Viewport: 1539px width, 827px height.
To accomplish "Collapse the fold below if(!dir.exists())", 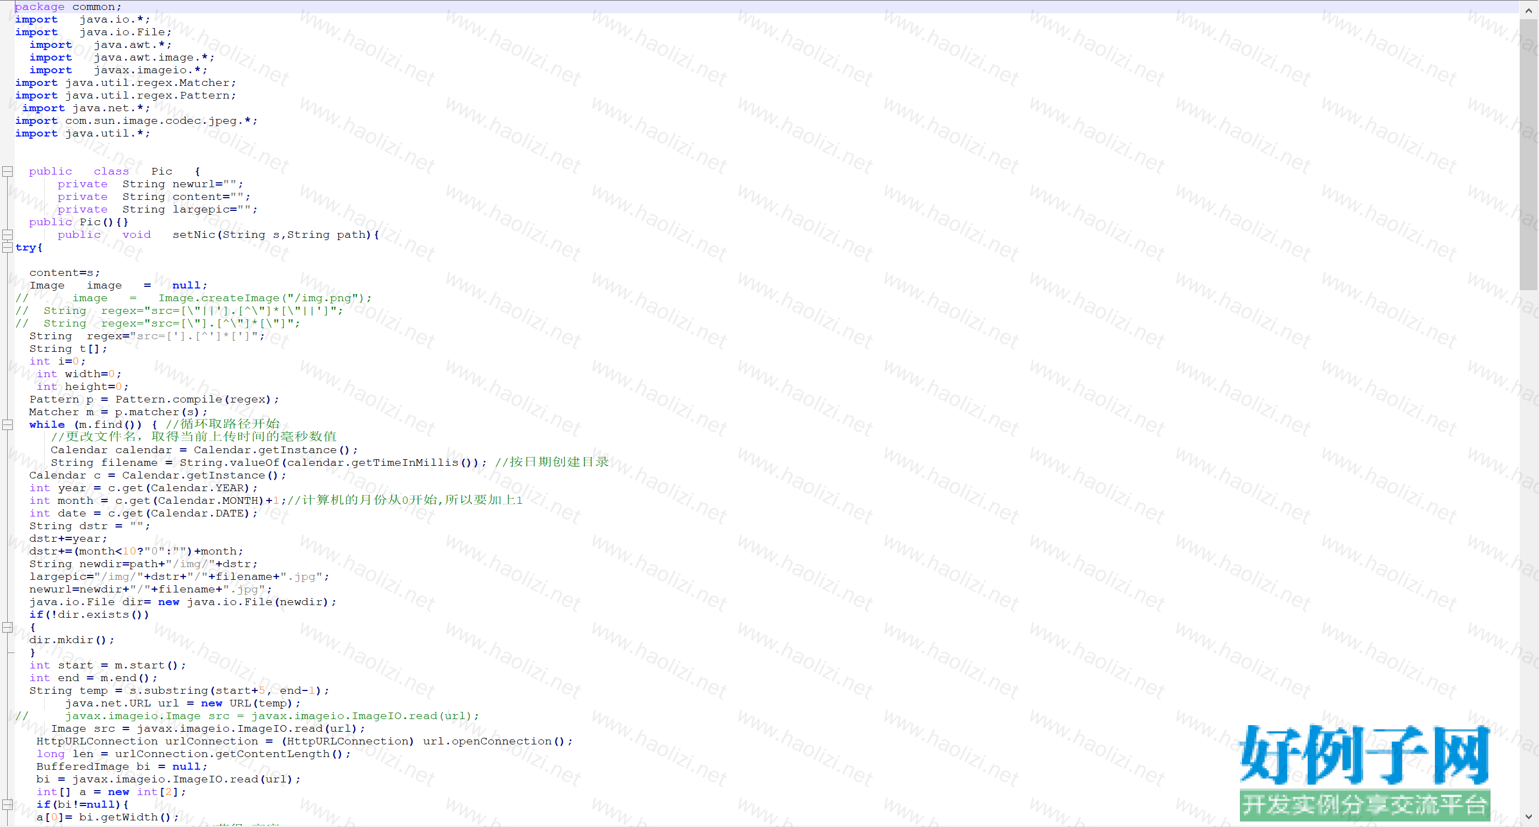I will click(x=7, y=628).
